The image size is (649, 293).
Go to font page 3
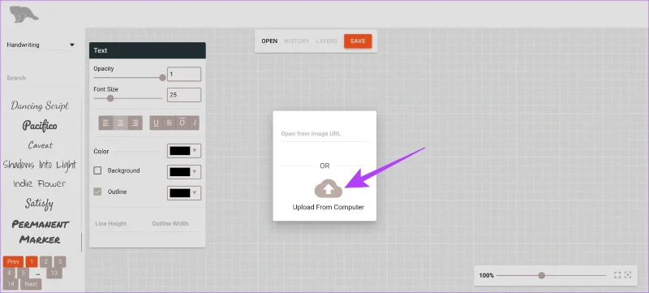60,261
